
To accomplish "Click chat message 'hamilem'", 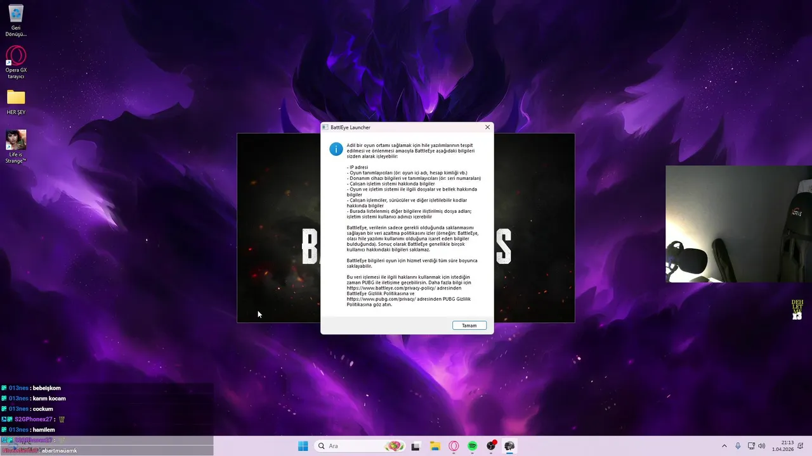I will pyautogui.click(x=44, y=429).
